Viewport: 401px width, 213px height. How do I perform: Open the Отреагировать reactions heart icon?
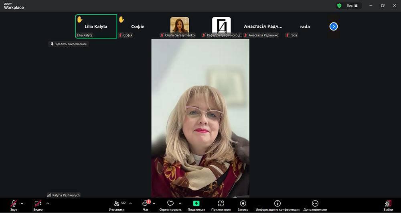pyautogui.click(x=170, y=204)
